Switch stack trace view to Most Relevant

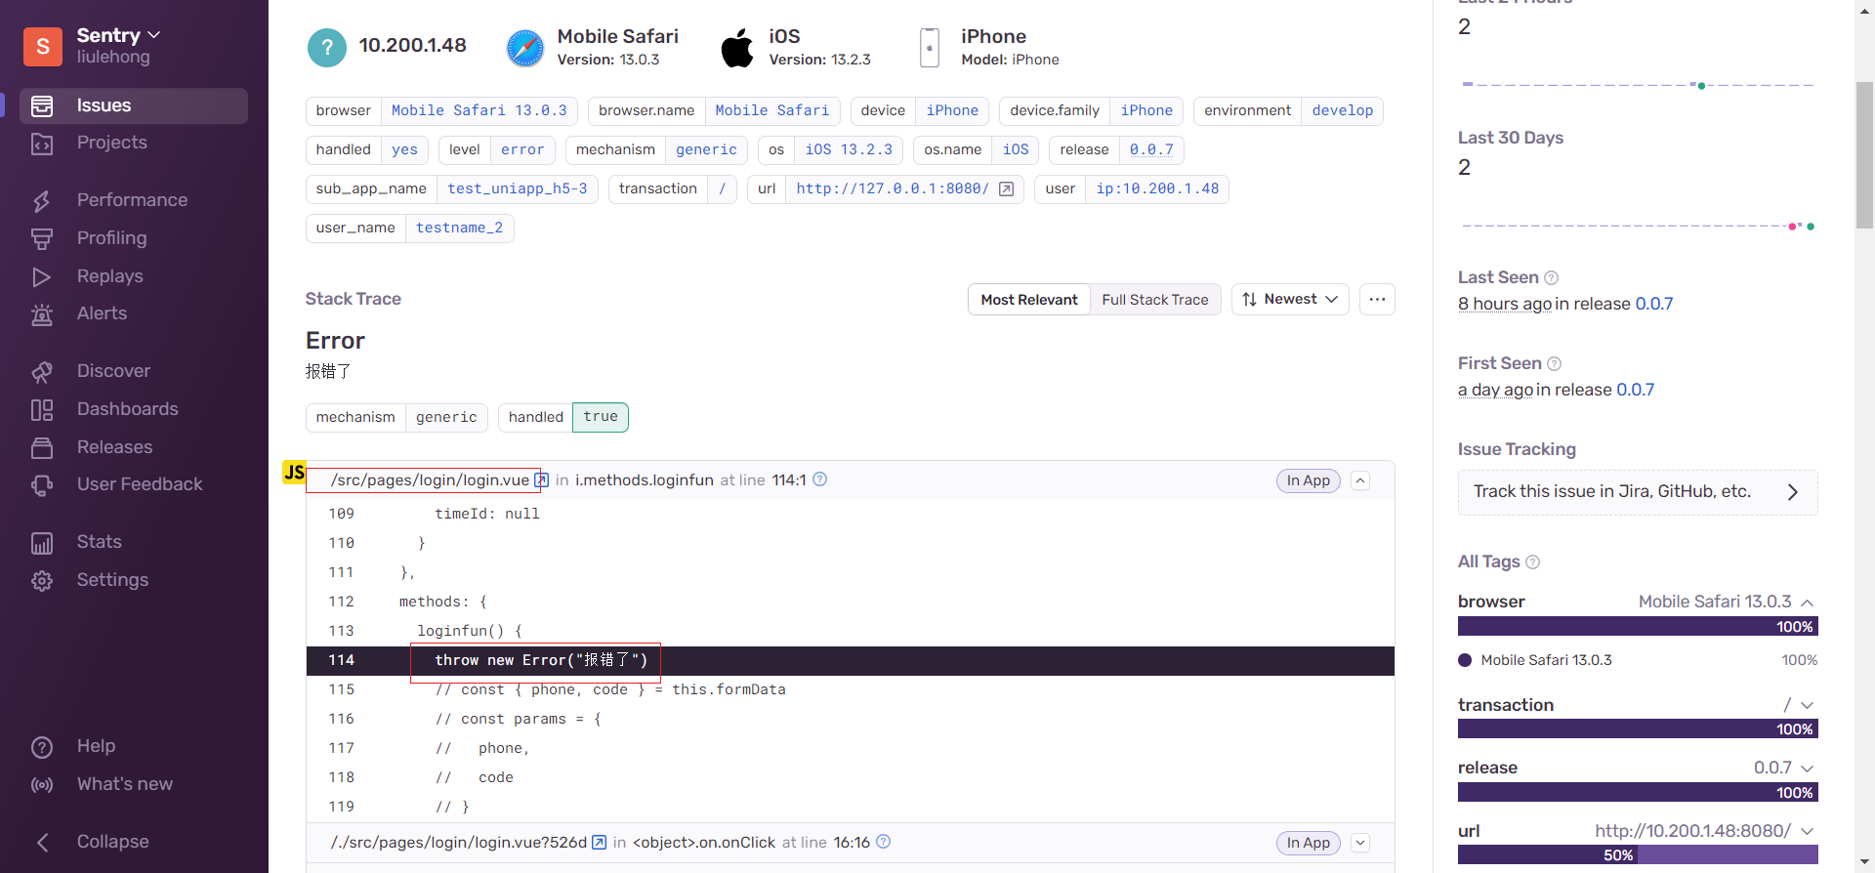point(1028,300)
